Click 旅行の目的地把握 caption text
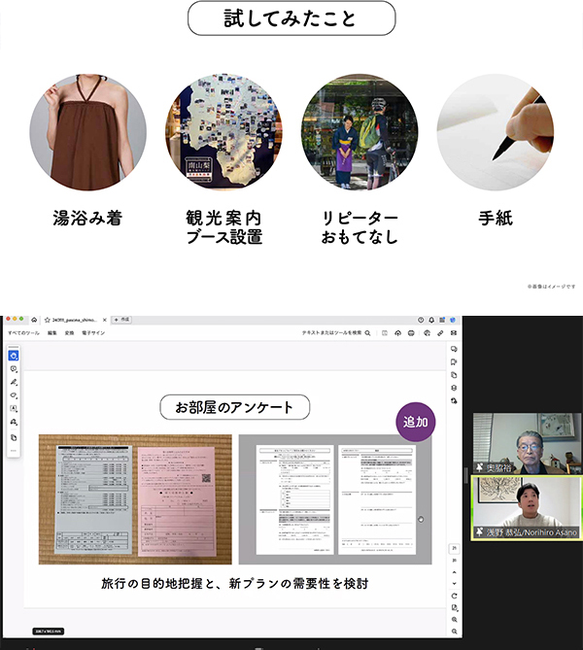The width and height of the screenshot is (583, 650). (153, 584)
